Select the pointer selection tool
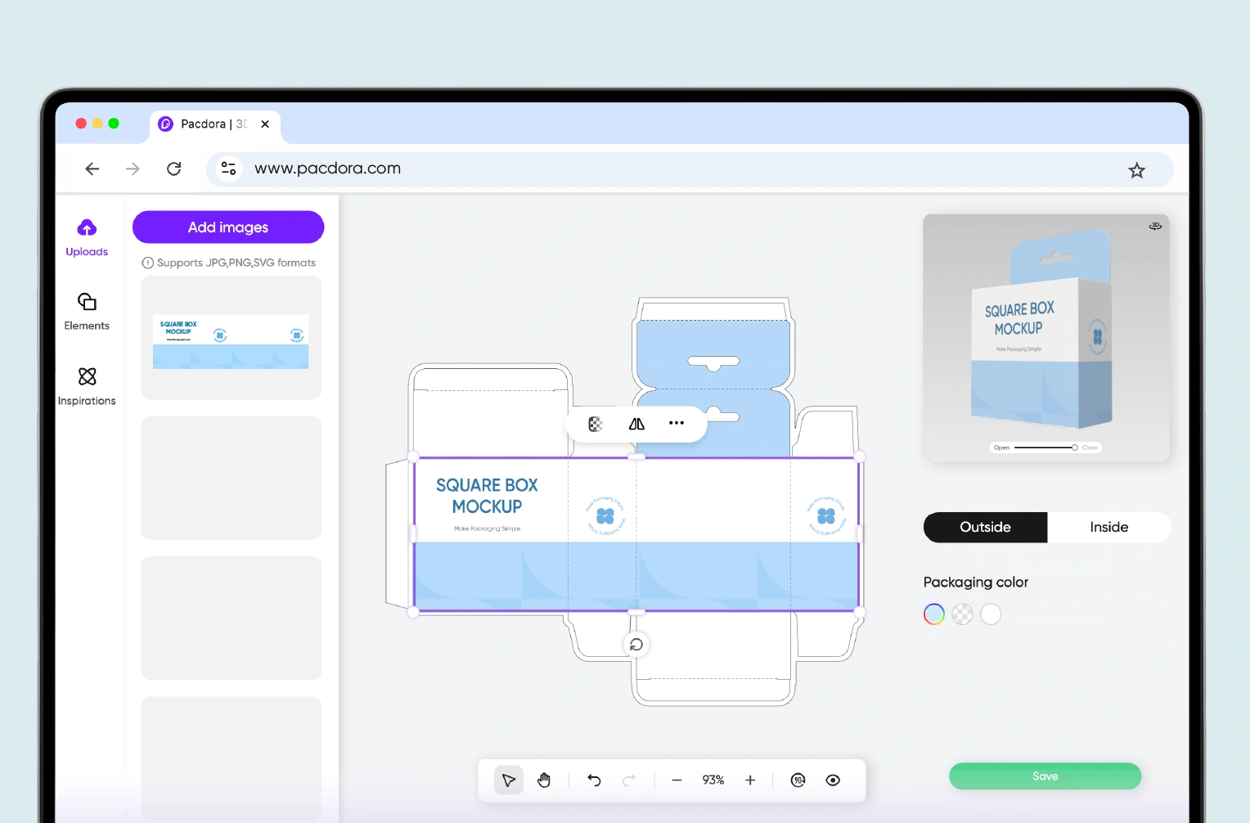This screenshot has width=1250, height=823. tap(508, 780)
